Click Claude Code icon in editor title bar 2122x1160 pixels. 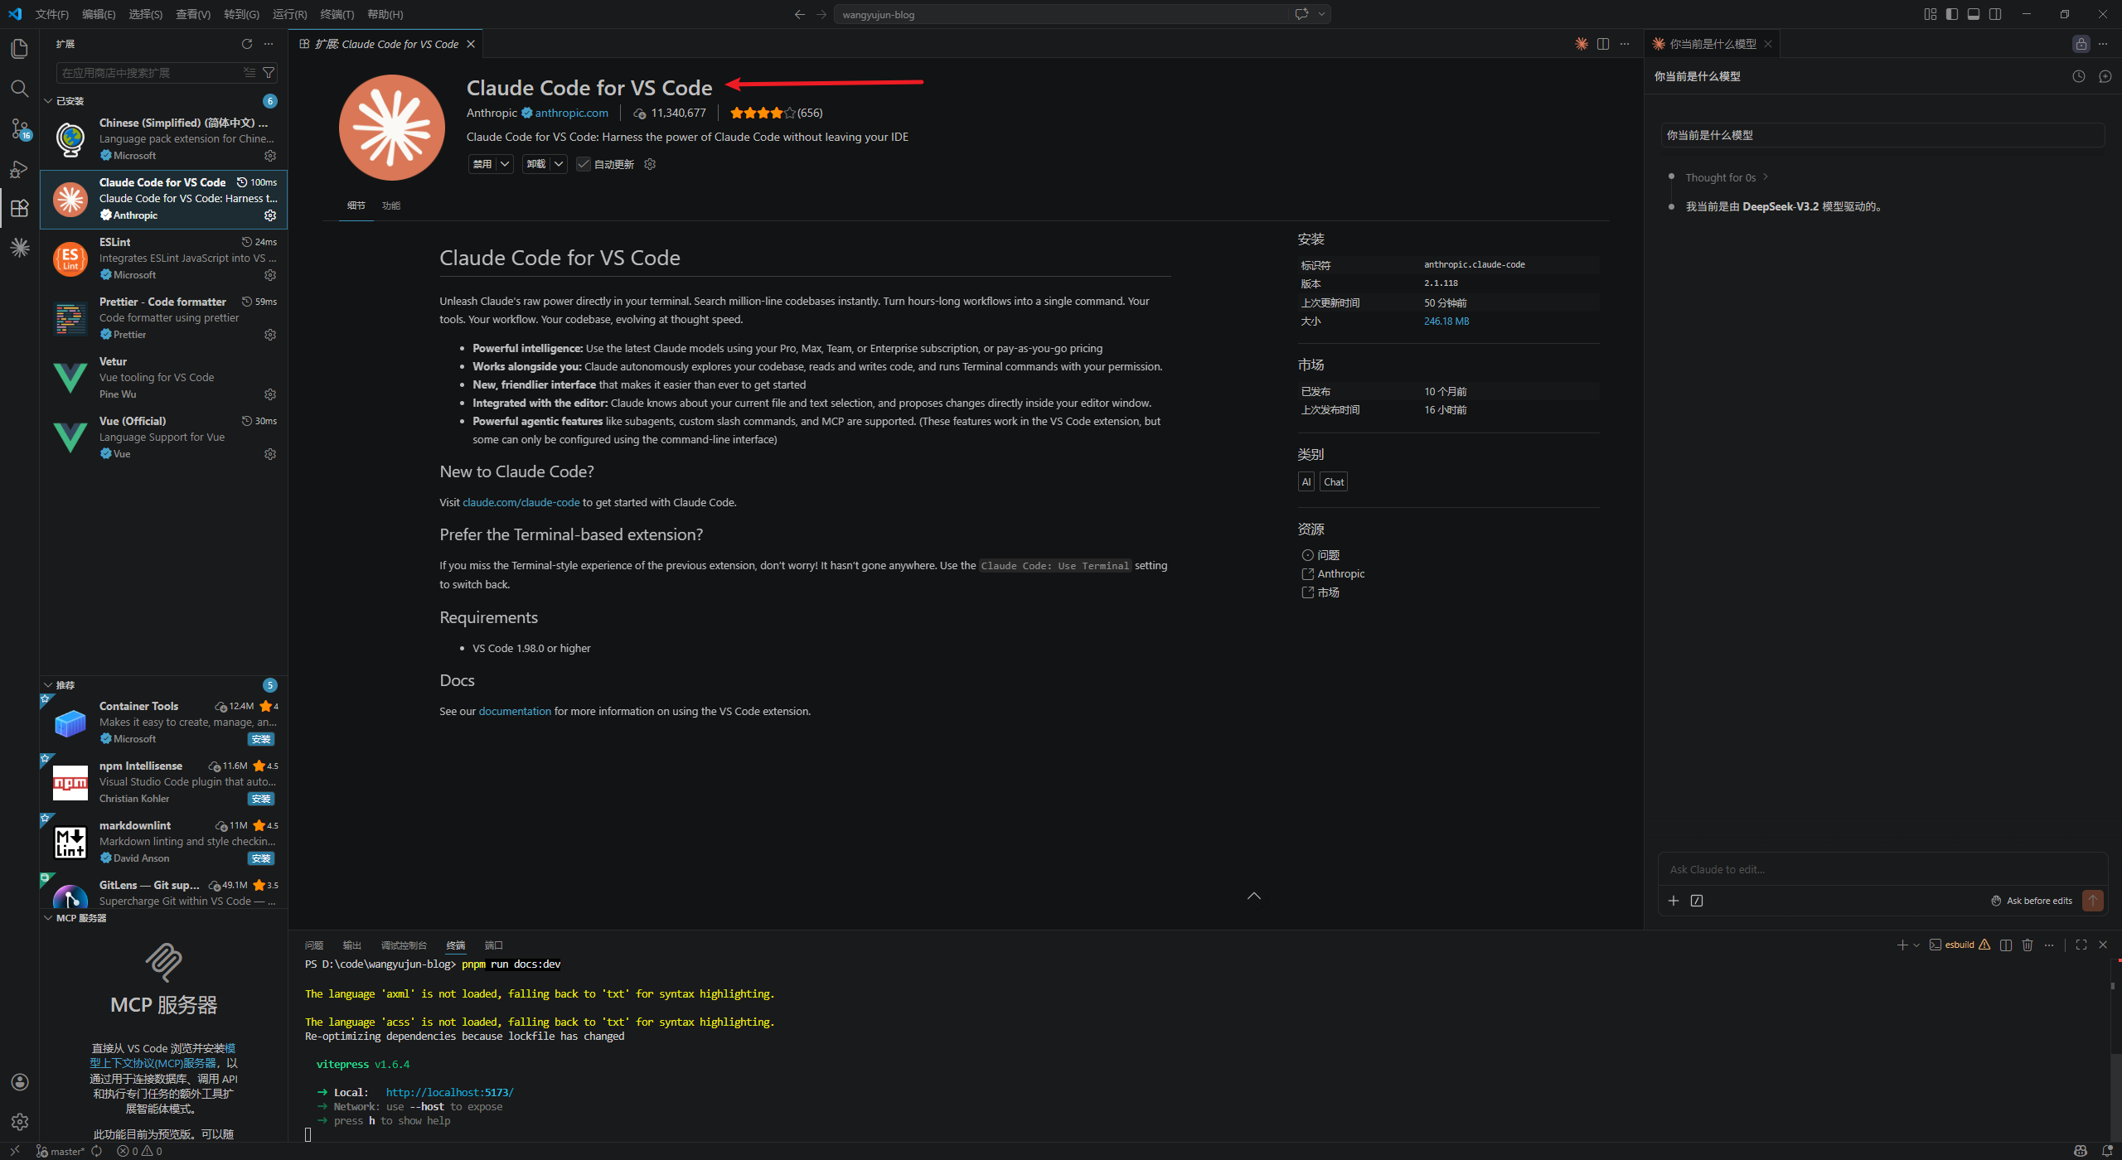tap(1582, 44)
